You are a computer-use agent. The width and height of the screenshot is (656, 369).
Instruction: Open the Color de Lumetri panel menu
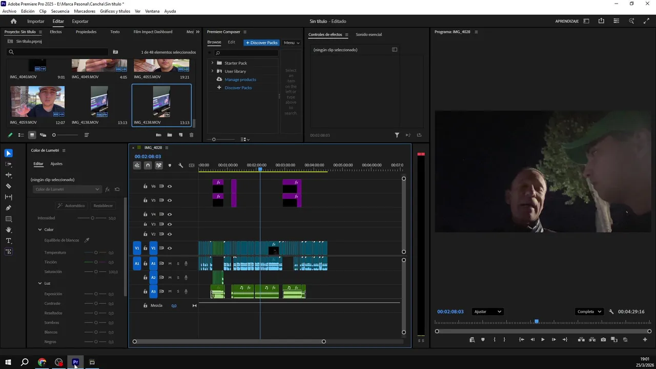click(64, 150)
